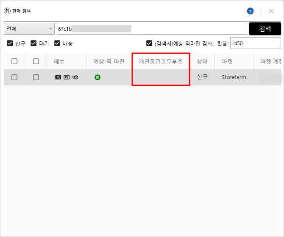The image size is (284, 237).
Task: Open outlined magnifier icon in Storefarm row
Action: pos(67,77)
